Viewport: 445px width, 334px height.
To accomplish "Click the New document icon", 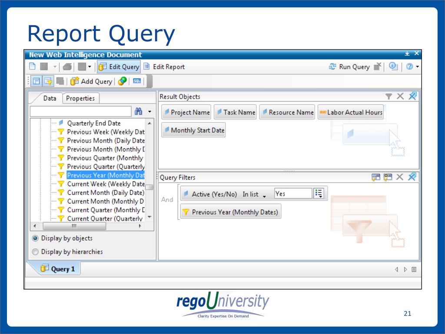I will pos(32,67).
